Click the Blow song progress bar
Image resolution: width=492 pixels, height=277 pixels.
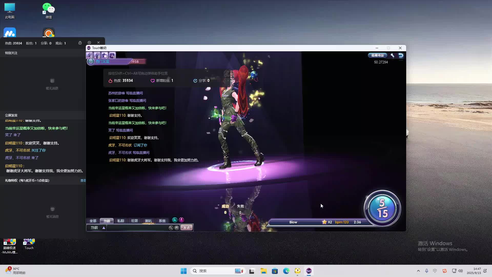point(318,222)
